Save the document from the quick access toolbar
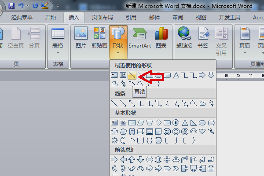The width and height of the screenshot is (264, 176). pyautogui.click(x=11, y=6)
